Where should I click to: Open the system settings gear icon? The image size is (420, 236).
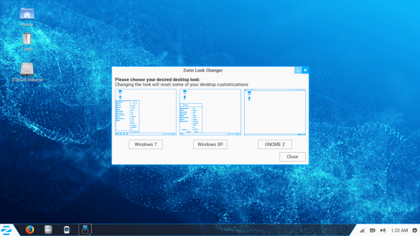point(415,230)
